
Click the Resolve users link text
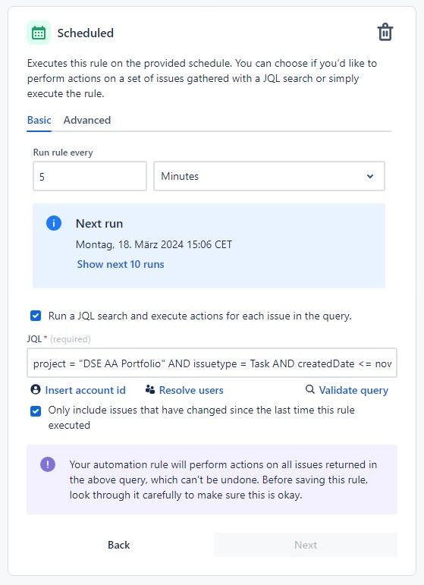[x=191, y=390]
